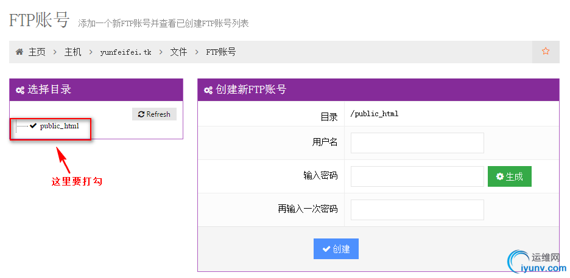The height and width of the screenshot is (278, 570).
Task: Click the green 生成 password button
Action: [510, 176]
